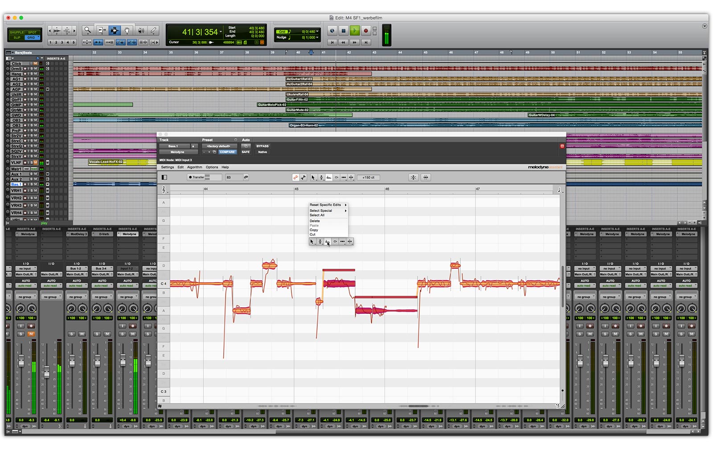Click note time grid icon at ruler right
Viewport: 713px width, 449px height.
[x=559, y=190]
